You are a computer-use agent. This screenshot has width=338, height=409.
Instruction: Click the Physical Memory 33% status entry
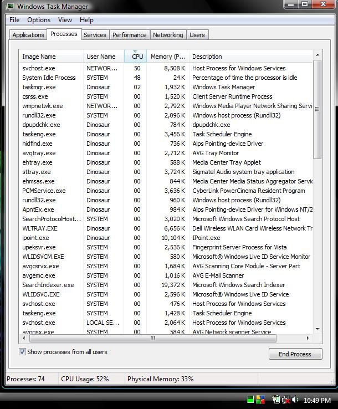[x=160, y=379]
